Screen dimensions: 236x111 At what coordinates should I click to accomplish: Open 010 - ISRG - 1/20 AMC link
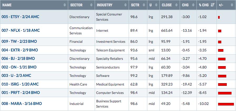tap(20, 84)
